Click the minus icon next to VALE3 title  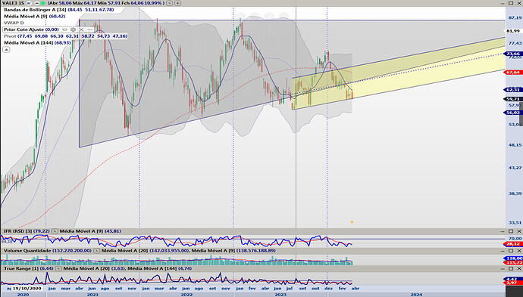[37, 3]
